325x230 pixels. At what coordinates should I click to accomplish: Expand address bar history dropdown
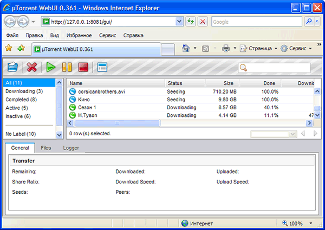pos(179,22)
